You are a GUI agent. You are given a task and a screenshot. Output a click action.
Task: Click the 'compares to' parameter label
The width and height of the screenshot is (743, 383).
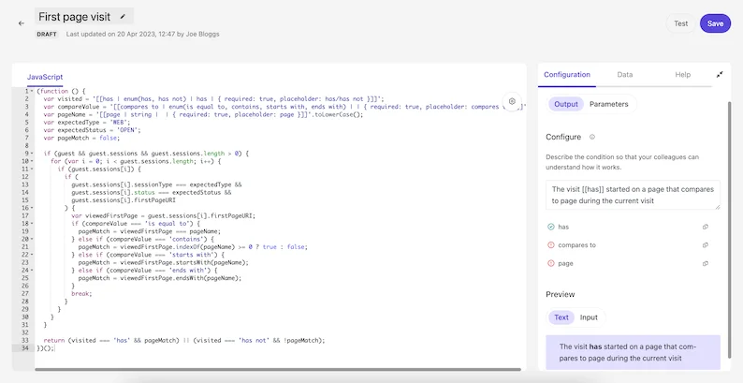coord(576,245)
